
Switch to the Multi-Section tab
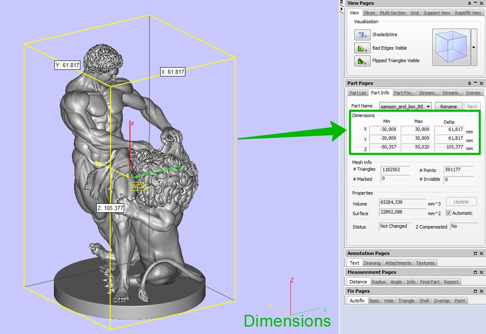(392, 13)
